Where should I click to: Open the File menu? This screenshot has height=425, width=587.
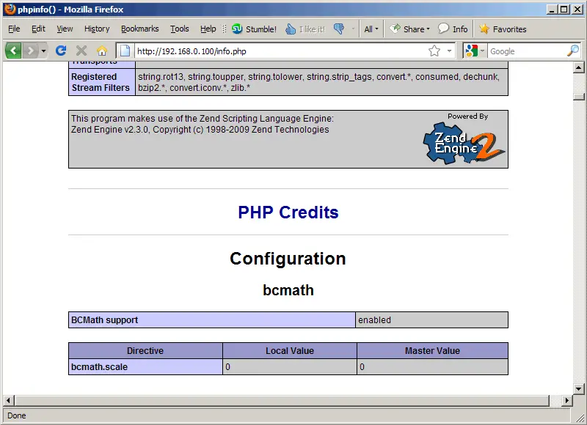click(14, 29)
